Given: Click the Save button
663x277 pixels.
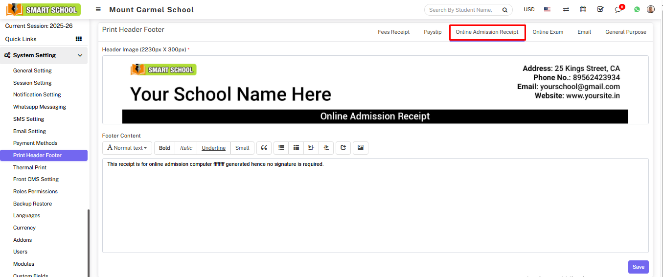Looking at the screenshot, I should [638, 267].
